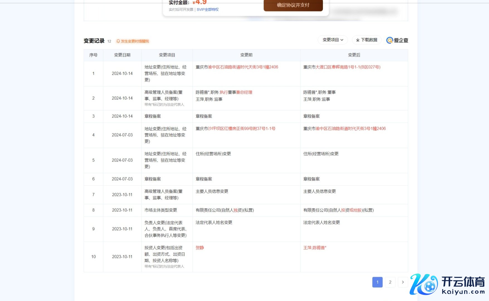Click the 变更前 column header

246,55
